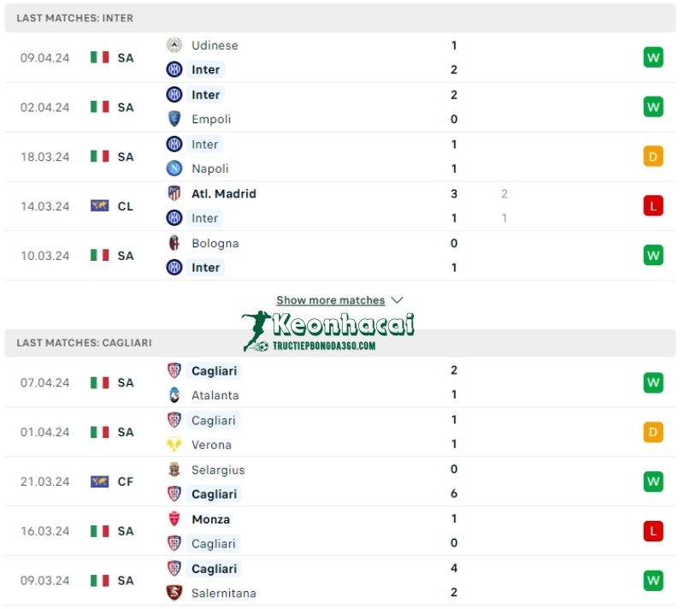The width and height of the screenshot is (684, 609).
Task: Click the Verona club crest
Action: [174, 445]
